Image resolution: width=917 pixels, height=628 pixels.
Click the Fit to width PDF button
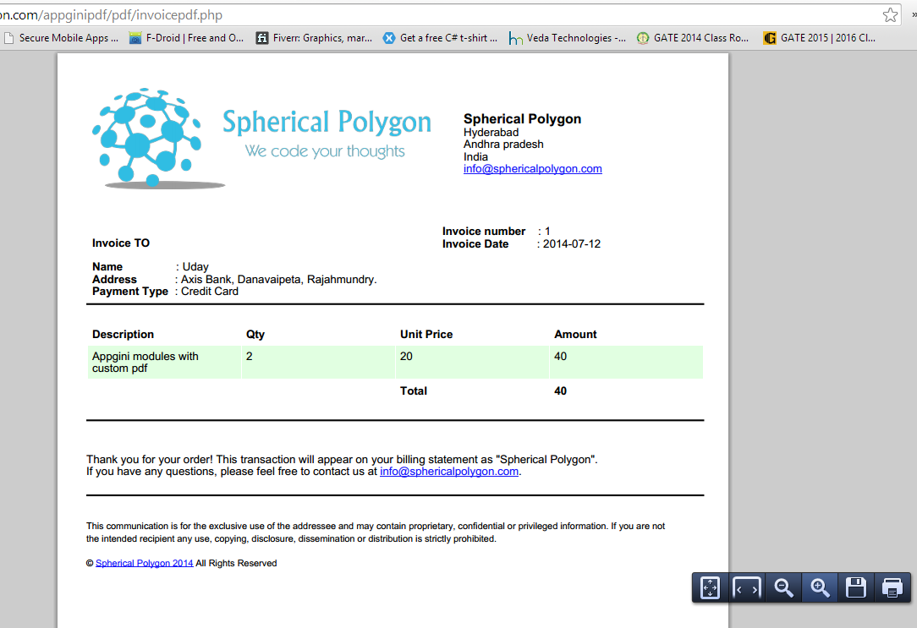[x=747, y=587]
